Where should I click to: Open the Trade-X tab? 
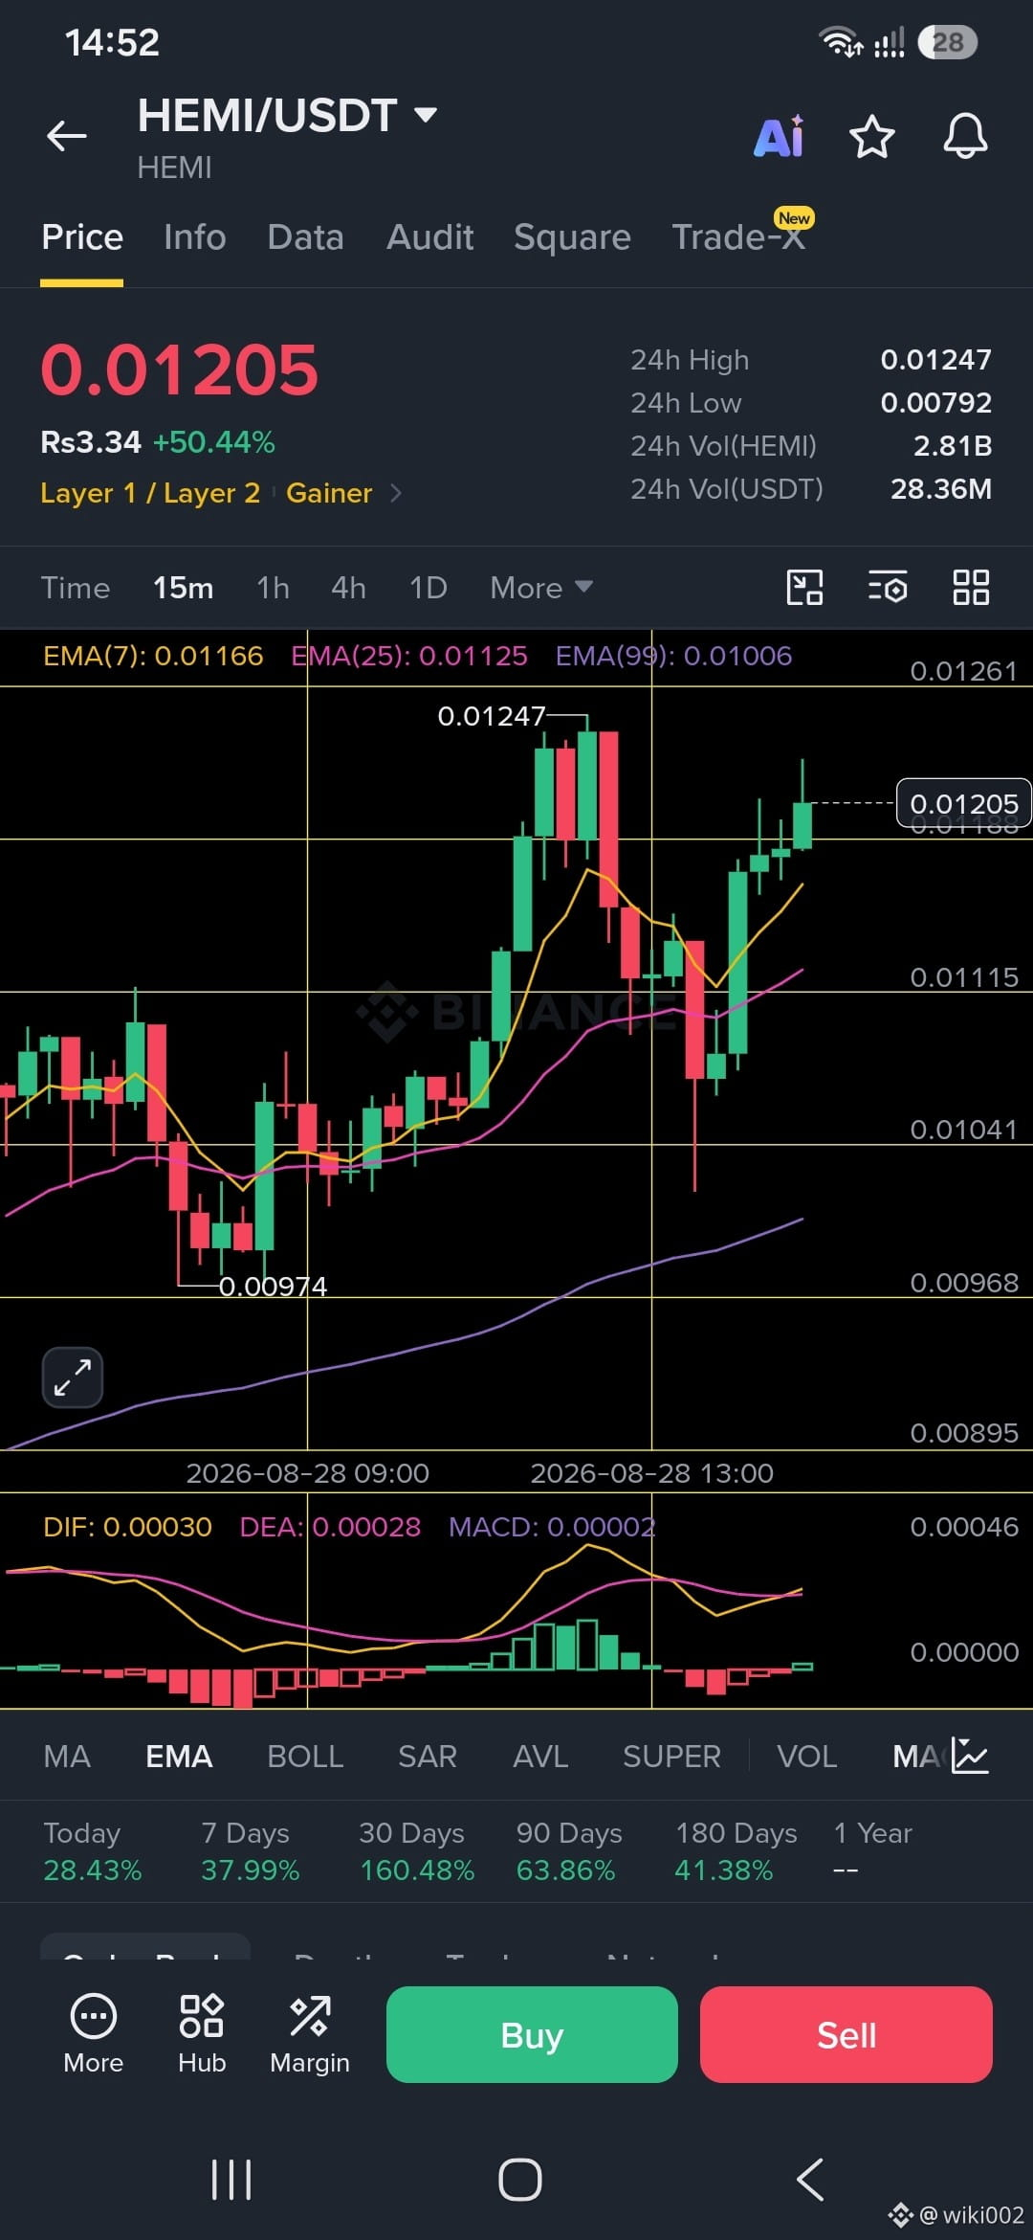point(738,236)
